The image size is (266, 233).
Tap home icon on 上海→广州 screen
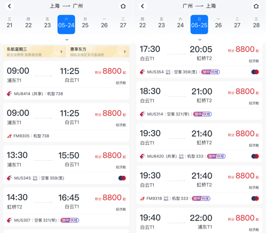tap(123, 6)
